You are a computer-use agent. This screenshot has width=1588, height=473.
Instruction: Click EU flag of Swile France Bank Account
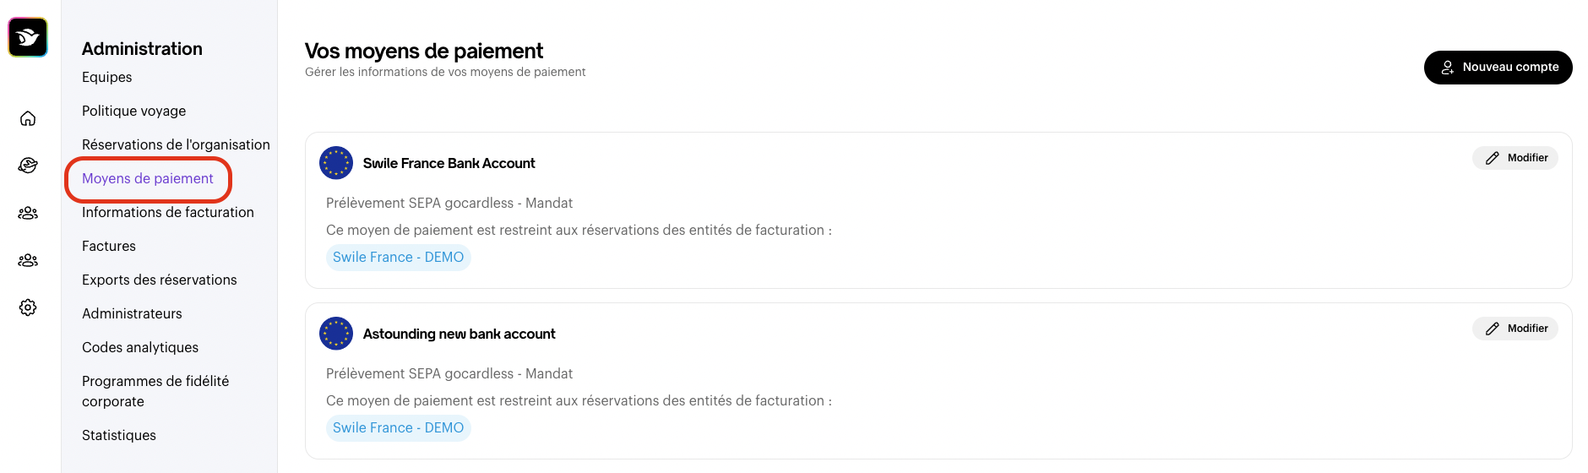tap(336, 163)
